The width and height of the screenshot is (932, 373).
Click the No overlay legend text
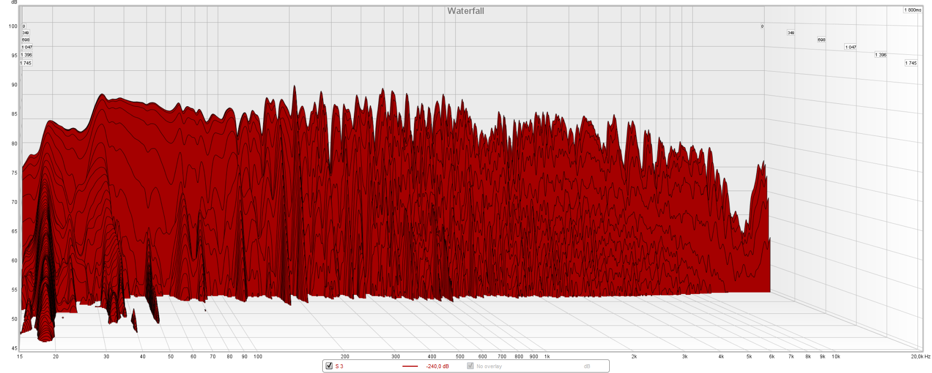coord(489,366)
